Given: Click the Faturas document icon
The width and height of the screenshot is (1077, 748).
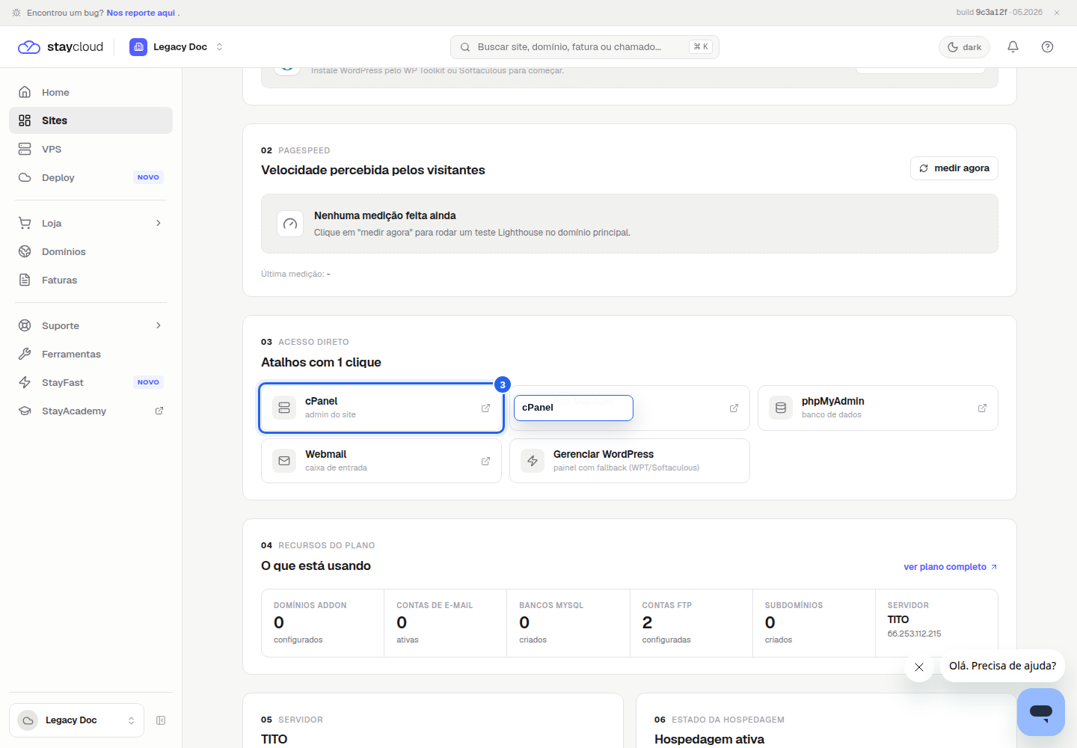Looking at the screenshot, I should [x=25, y=280].
